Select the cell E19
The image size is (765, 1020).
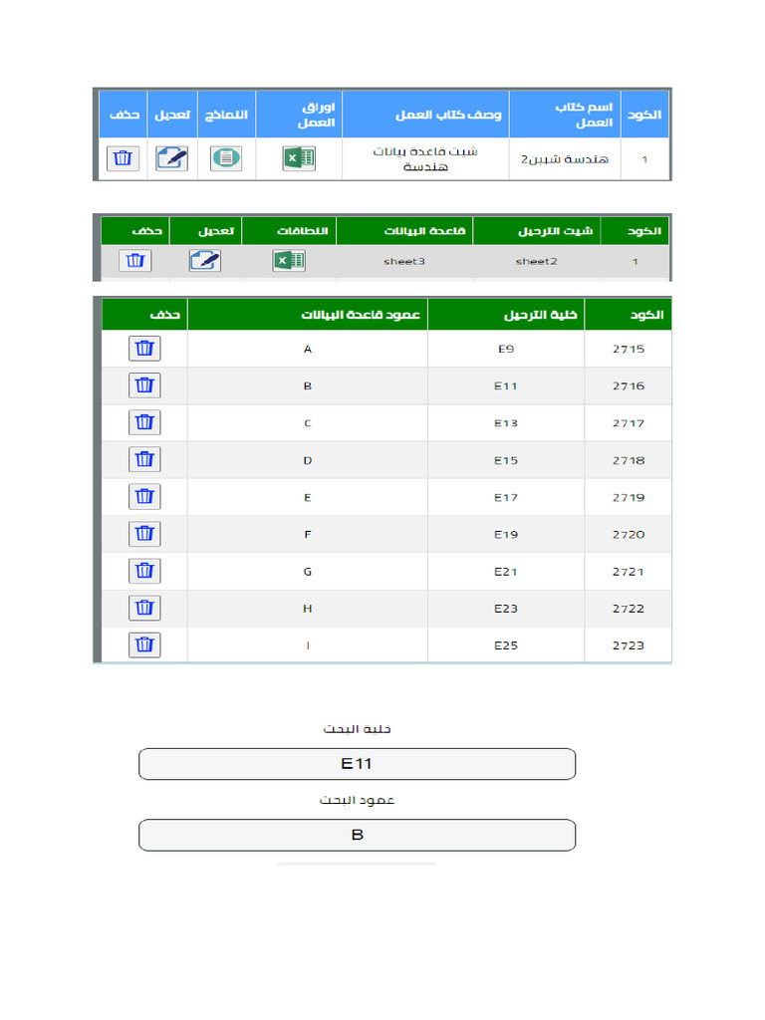pyautogui.click(x=506, y=535)
